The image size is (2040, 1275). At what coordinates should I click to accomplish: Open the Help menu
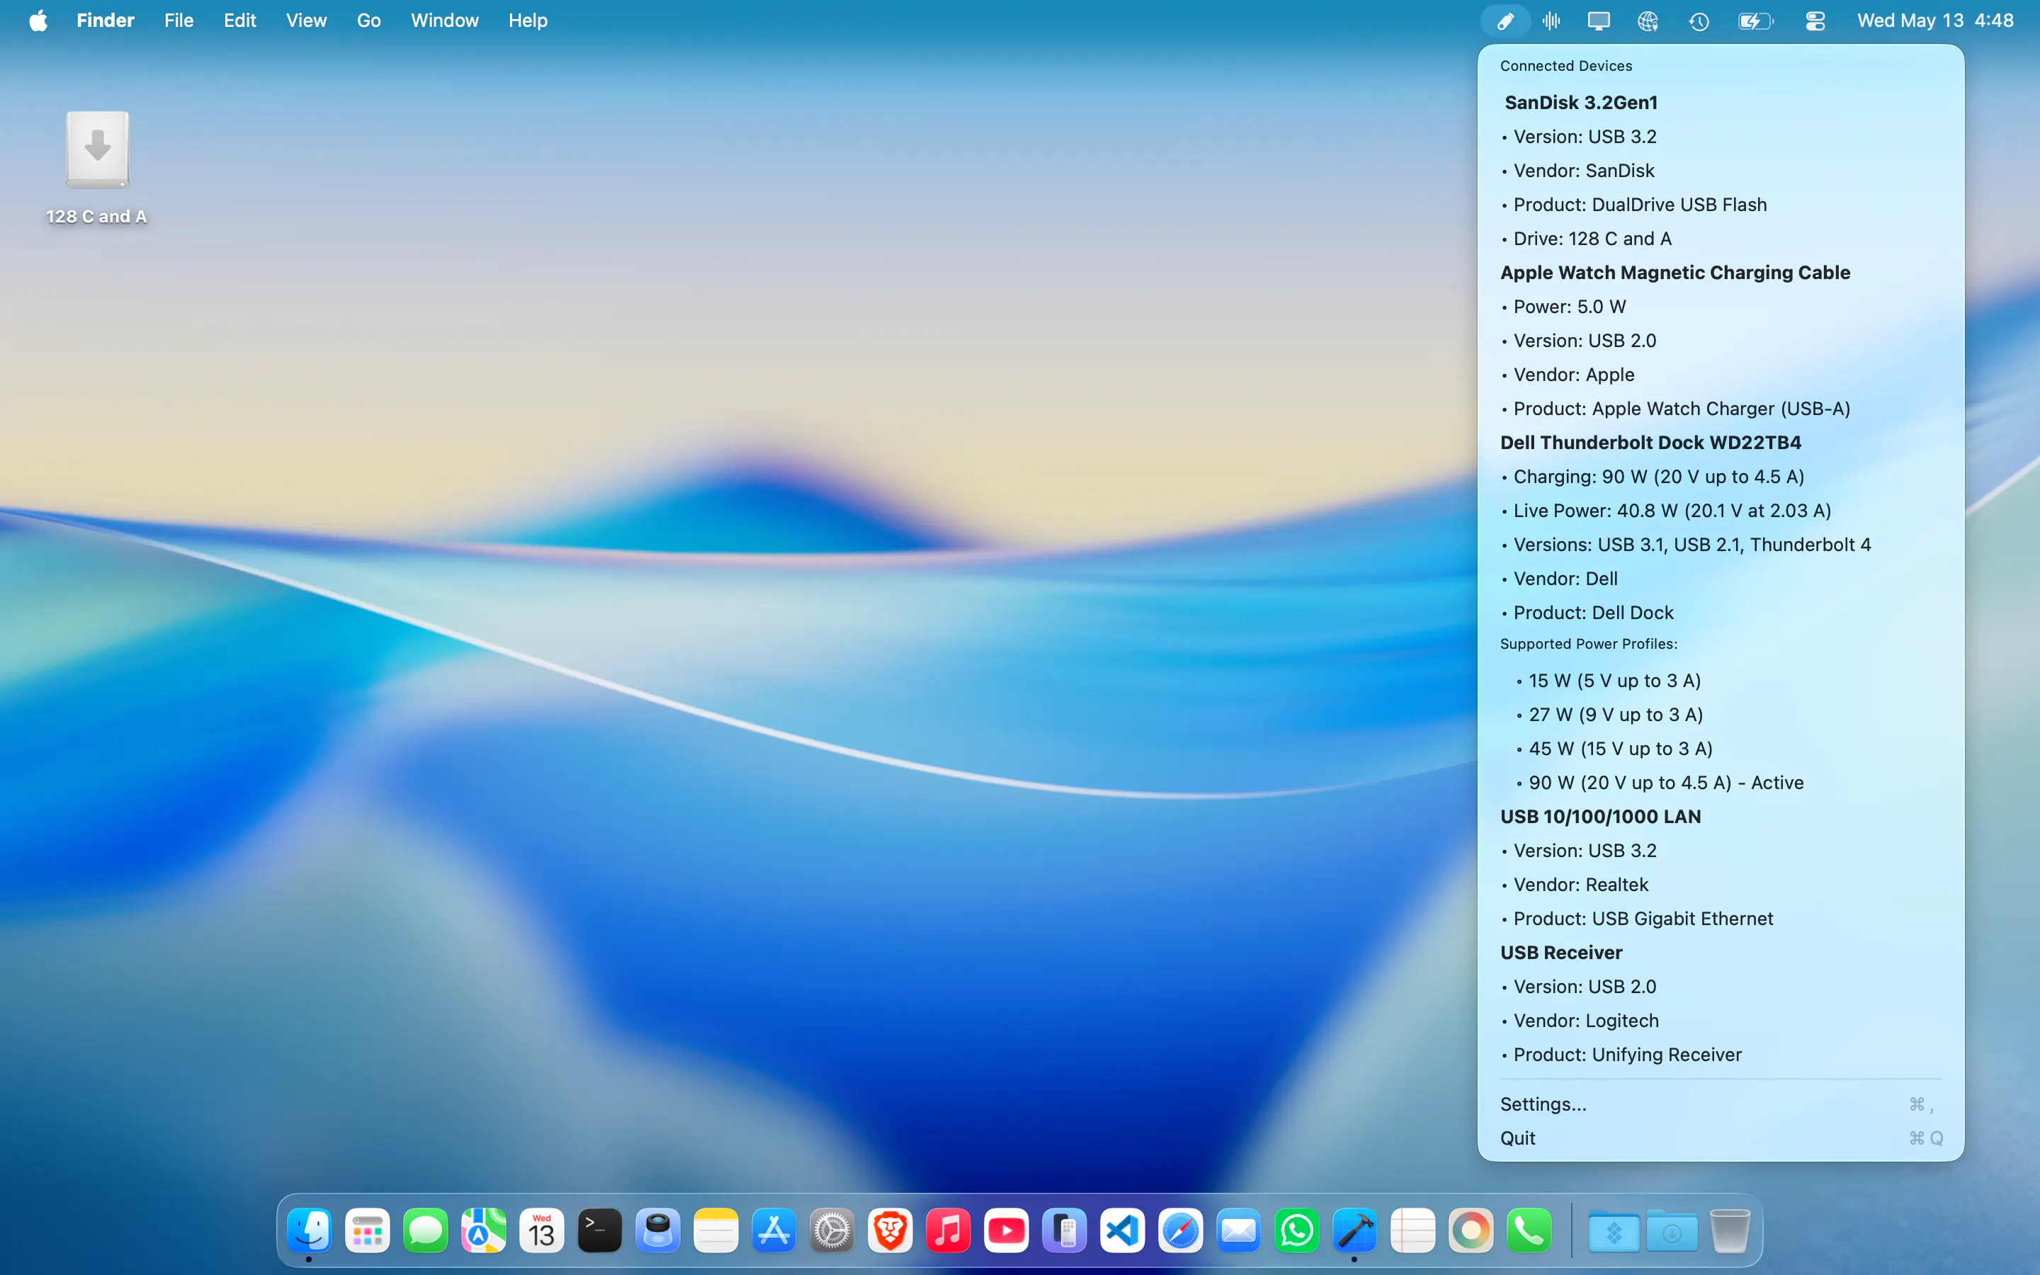[528, 21]
